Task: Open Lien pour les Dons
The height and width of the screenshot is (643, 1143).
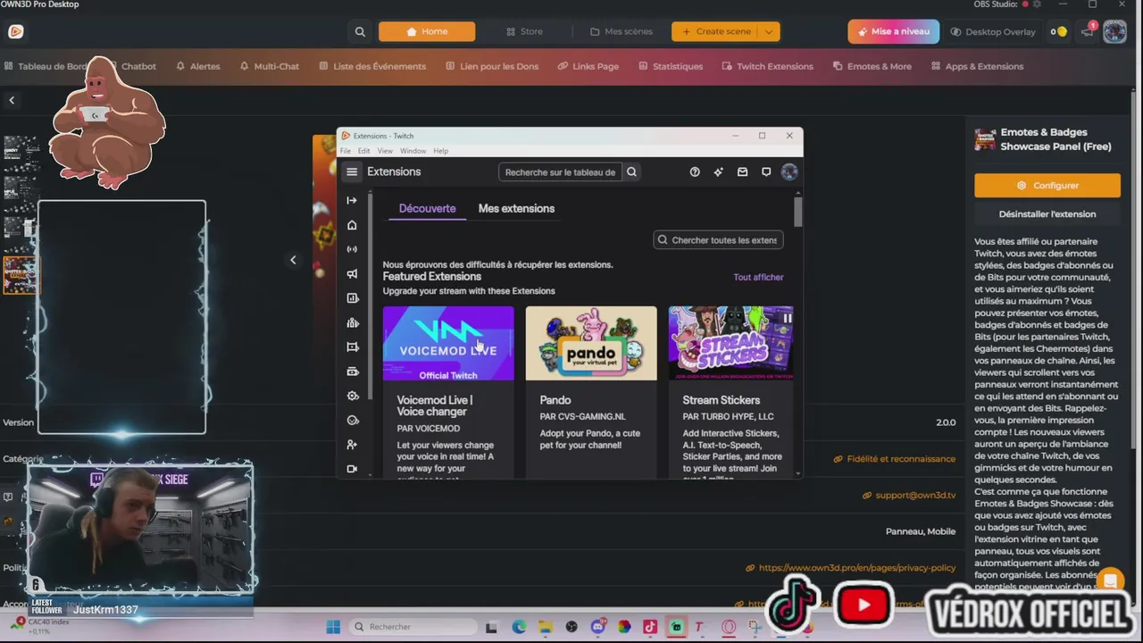Action: [x=492, y=66]
